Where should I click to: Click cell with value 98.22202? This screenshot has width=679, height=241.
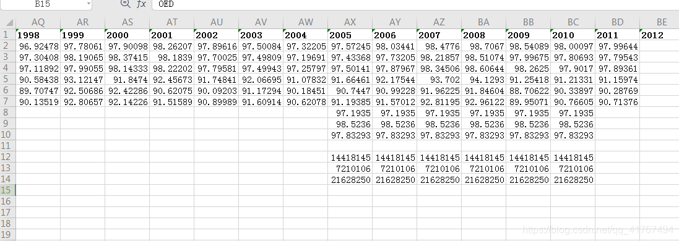click(x=172, y=69)
